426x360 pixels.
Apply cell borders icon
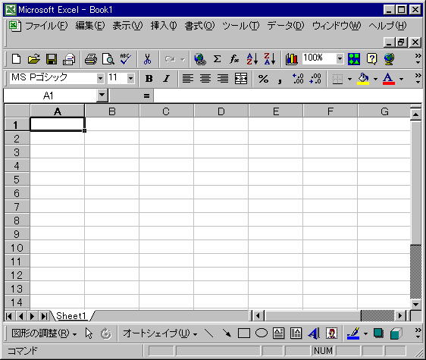337,79
